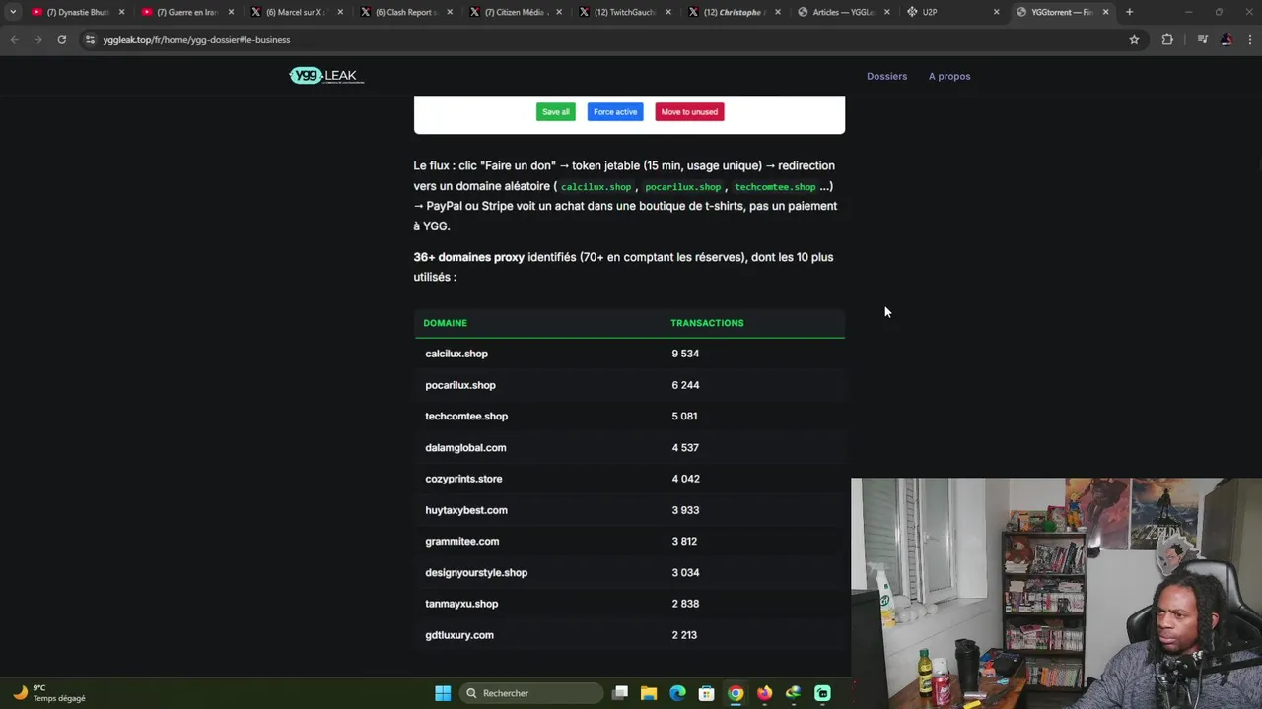Go back with the browser back arrow
The image size is (1262, 709).
point(14,40)
